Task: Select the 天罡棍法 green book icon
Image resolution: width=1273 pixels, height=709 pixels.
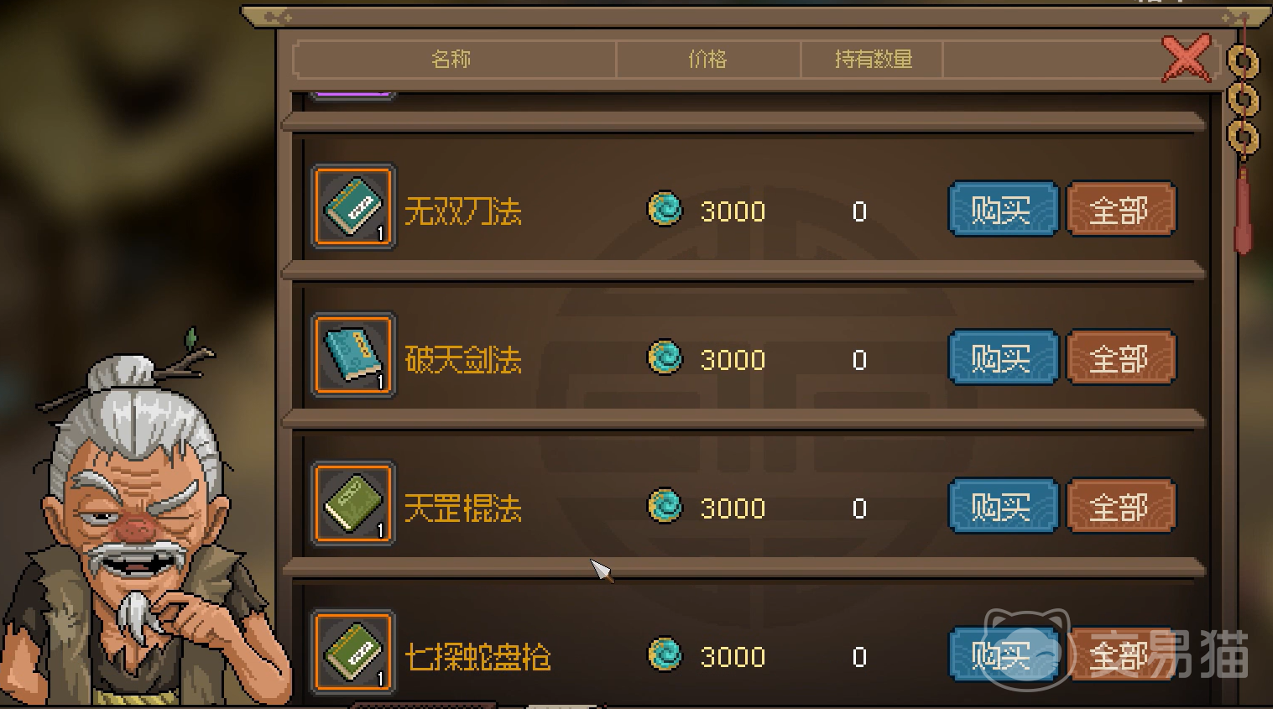Action: point(353,503)
